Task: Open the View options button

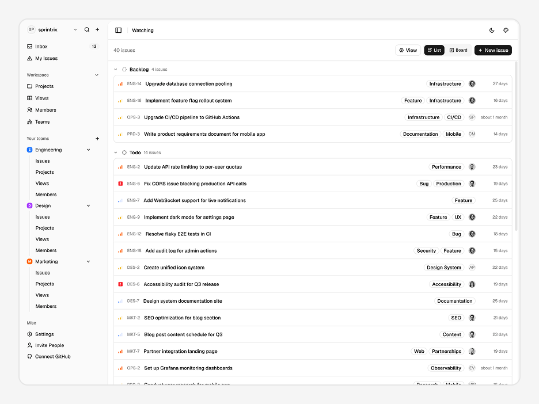Action: pyautogui.click(x=408, y=50)
